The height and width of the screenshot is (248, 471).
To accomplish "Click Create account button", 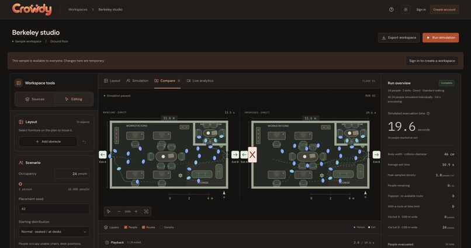I will (x=444, y=9).
